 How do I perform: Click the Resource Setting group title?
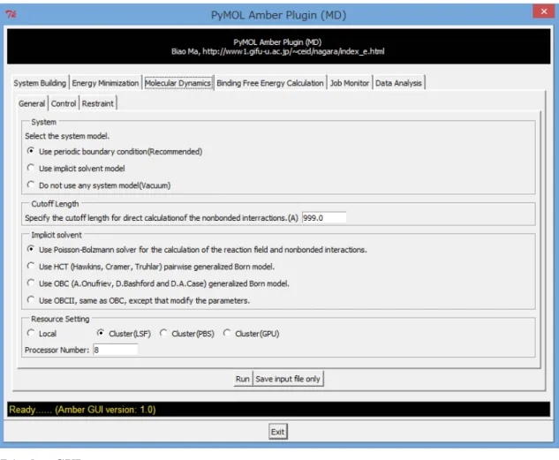pyautogui.click(x=60, y=319)
